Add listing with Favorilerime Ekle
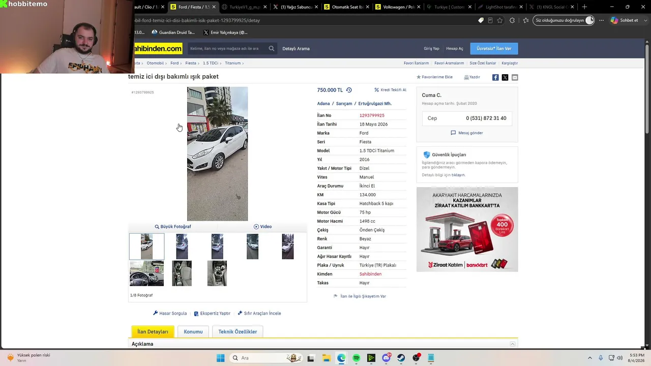The height and width of the screenshot is (366, 651). (434, 77)
